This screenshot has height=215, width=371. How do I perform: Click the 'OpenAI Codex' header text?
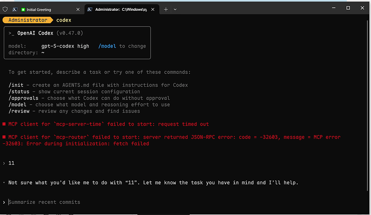coord(35,33)
